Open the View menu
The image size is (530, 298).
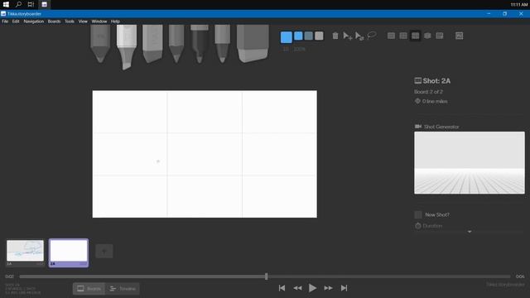tap(83, 22)
